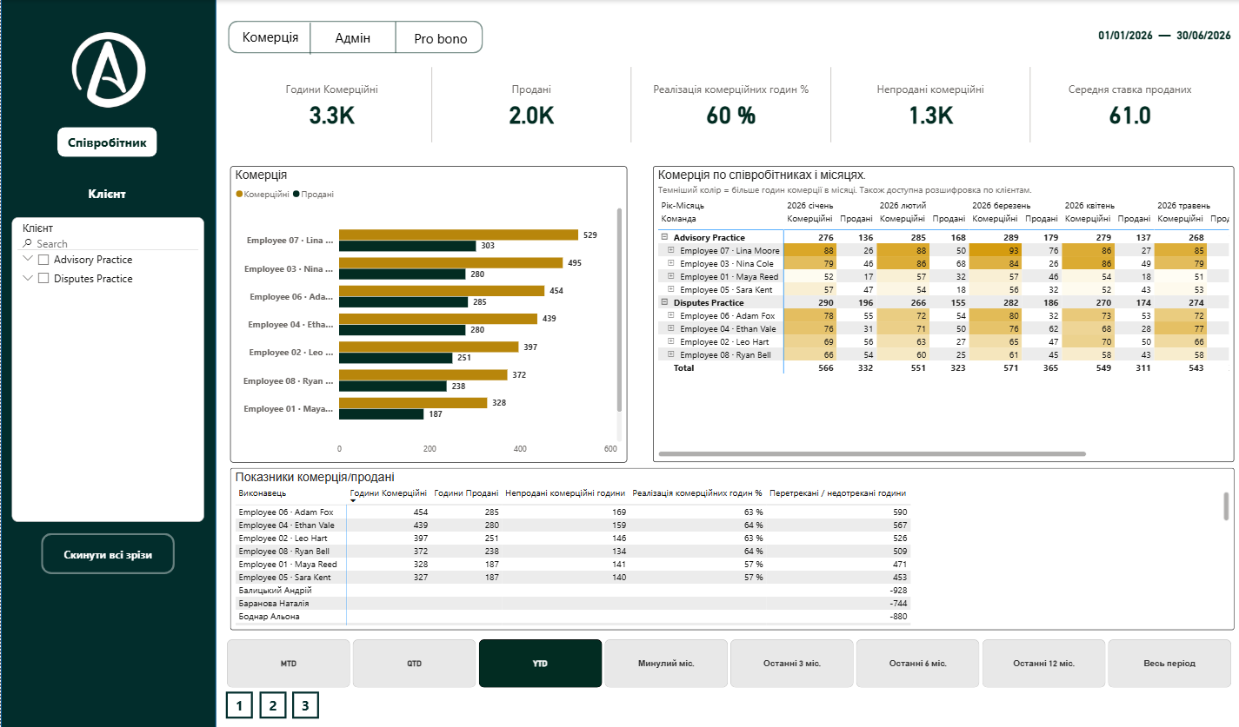Image resolution: width=1239 pixels, height=727 pixels.
Task: Click the bar chart vertical scrollbar
Action: (619, 308)
